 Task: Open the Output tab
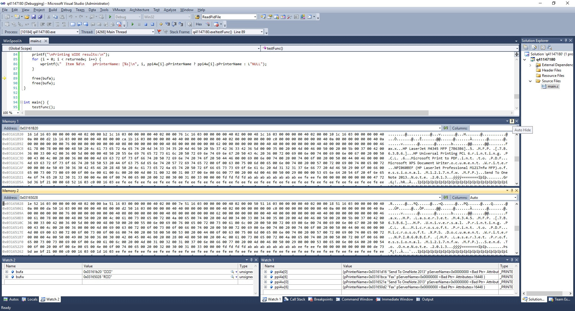click(425, 299)
